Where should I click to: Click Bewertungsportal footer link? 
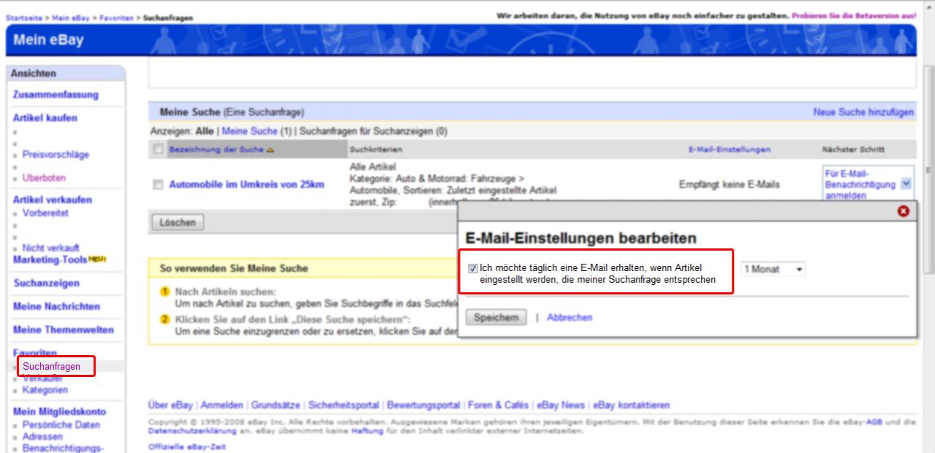pyautogui.click(x=424, y=405)
